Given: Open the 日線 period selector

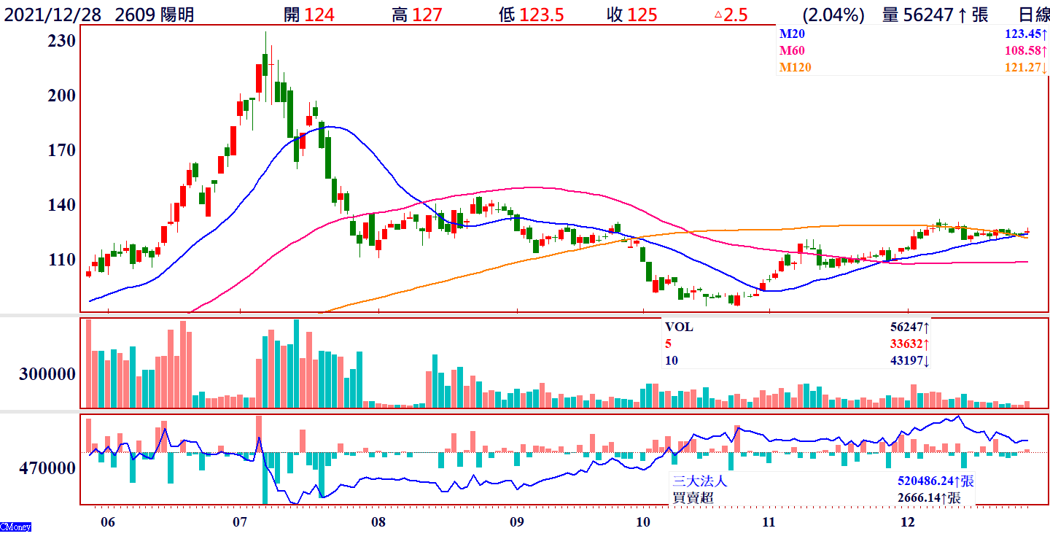Looking at the screenshot, I should (1032, 15).
